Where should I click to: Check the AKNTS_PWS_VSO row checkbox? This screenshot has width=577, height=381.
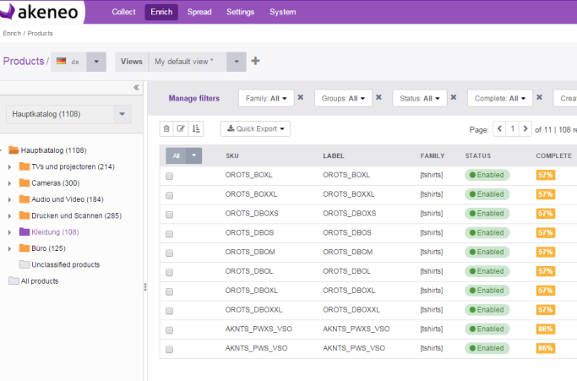click(169, 349)
